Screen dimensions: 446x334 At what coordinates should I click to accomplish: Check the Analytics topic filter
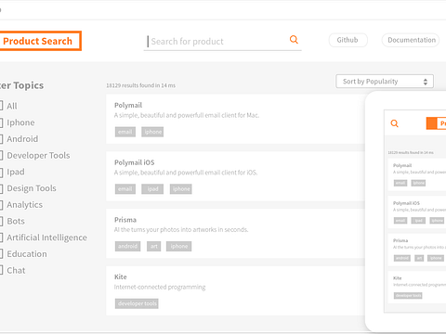[x=1, y=204]
